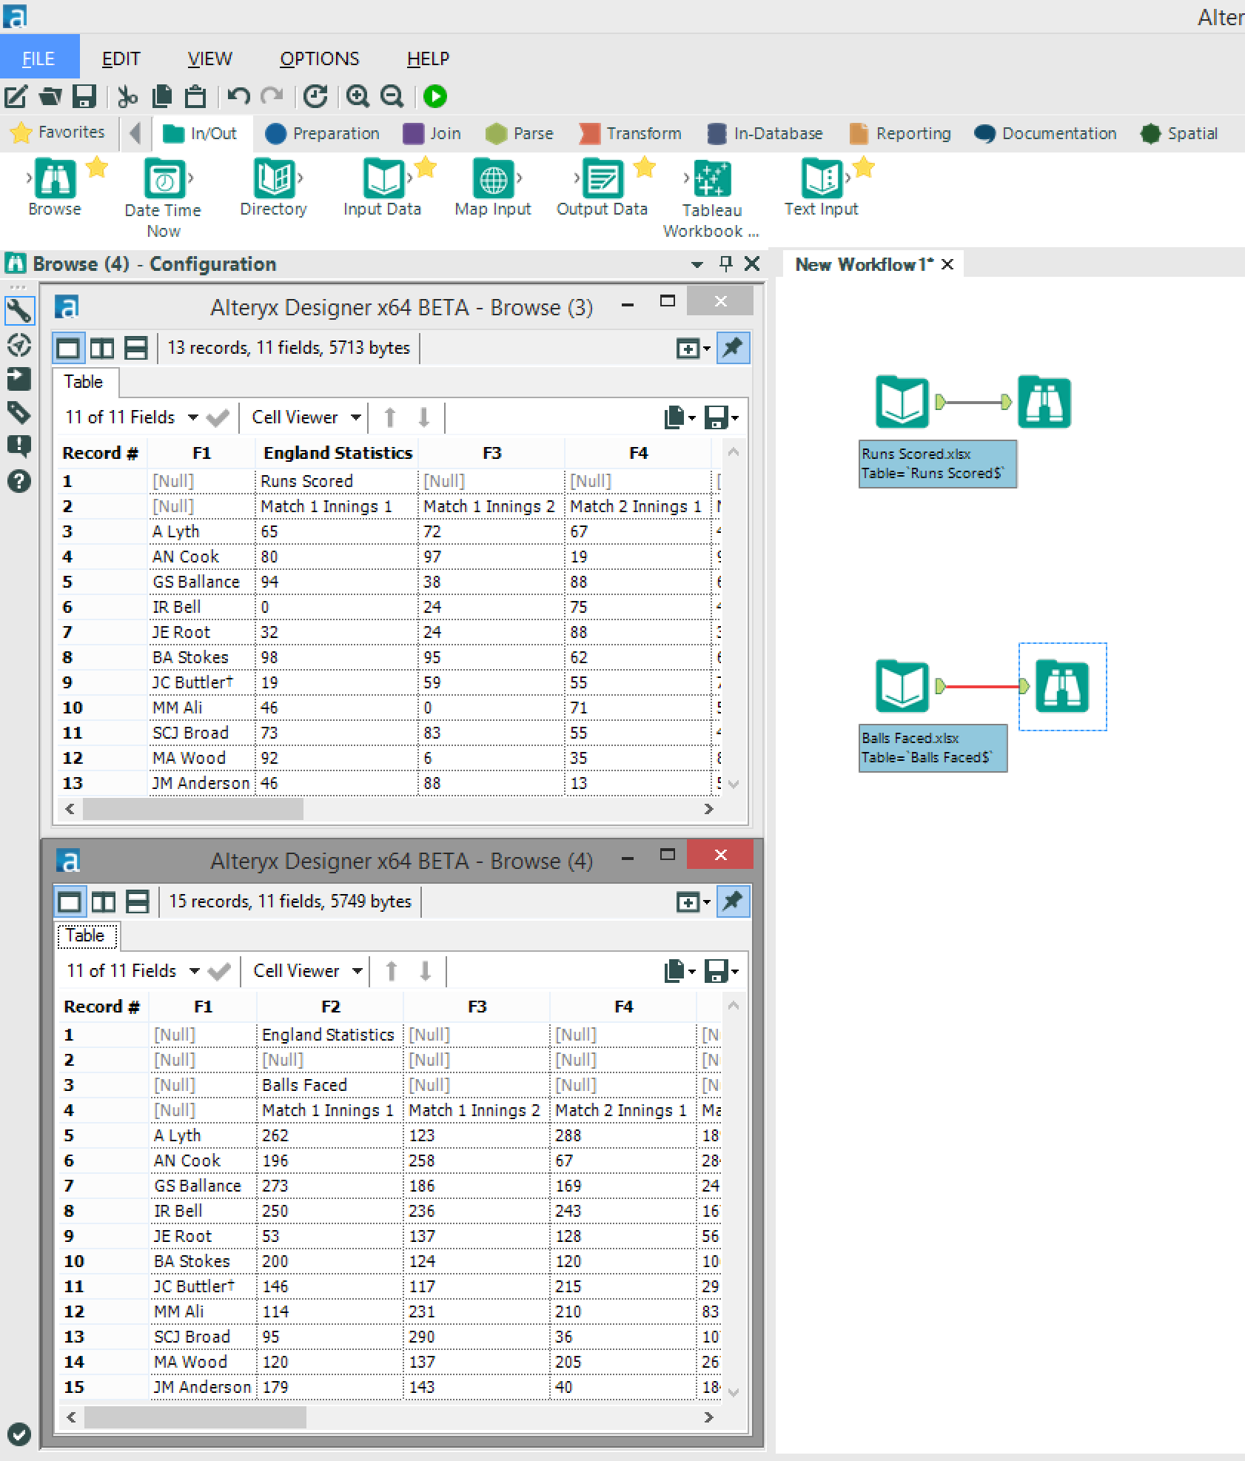Click the vertical scrollbar down arrow in Browse (3)
The height and width of the screenshot is (1461, 1245).
pos(734,784)
